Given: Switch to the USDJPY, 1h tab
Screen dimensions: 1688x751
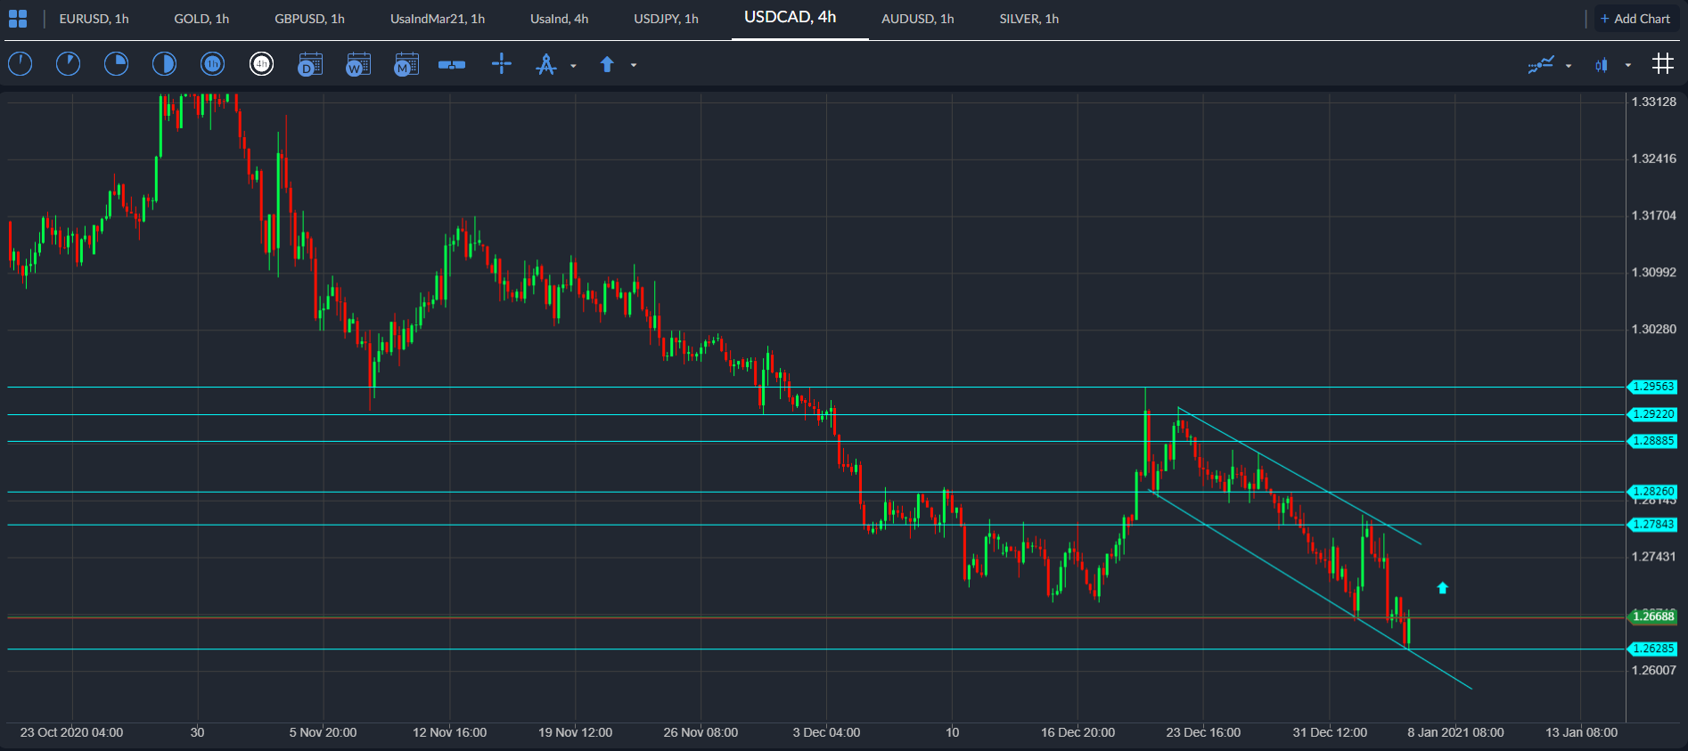Looking at the screenshot, I should pyautogui.click(x=666, y=19).
